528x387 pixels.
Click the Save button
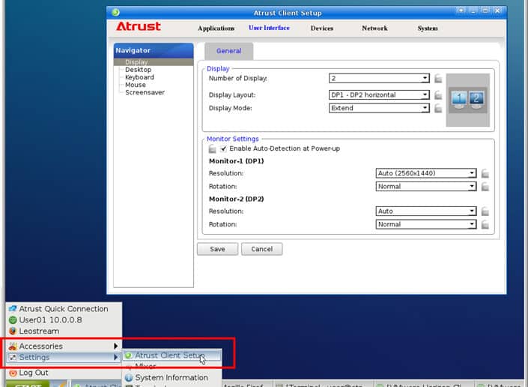pos(217,249)
